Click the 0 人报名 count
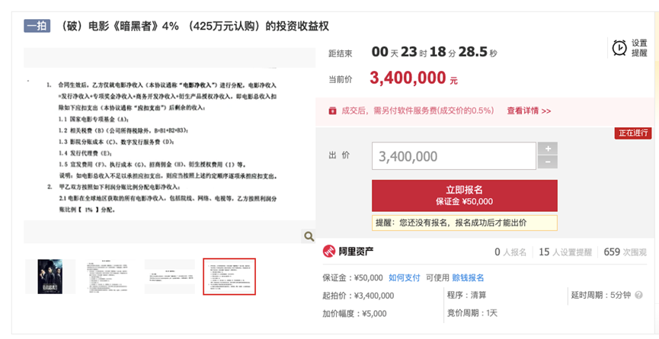The image size is (659, 339). tap(510, 252)
